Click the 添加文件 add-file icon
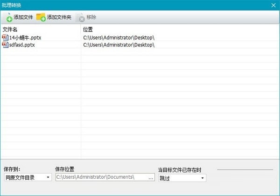280x196 pixels. 9,18
